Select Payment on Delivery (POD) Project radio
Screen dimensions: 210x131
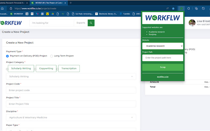(x=7, y=56)
